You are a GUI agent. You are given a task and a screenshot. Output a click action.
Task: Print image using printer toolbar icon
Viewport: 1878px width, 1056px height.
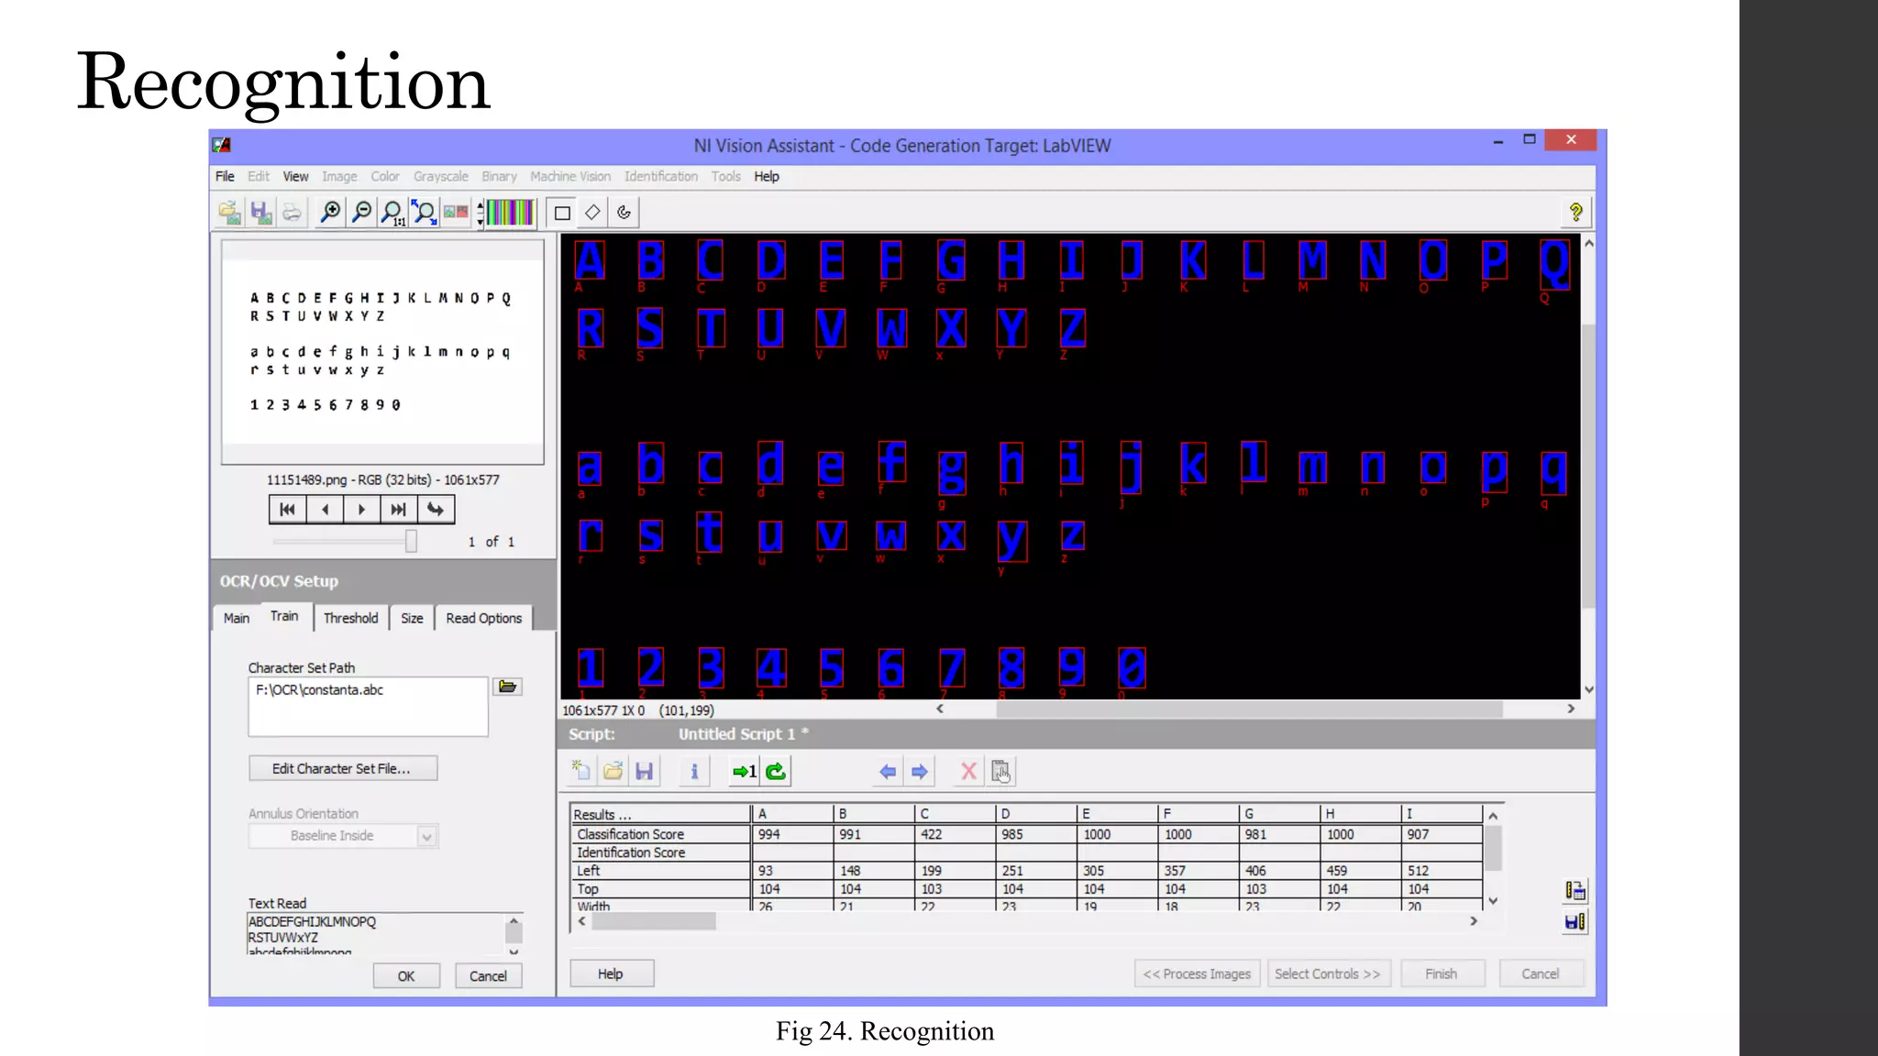click(x=292, y=213)
